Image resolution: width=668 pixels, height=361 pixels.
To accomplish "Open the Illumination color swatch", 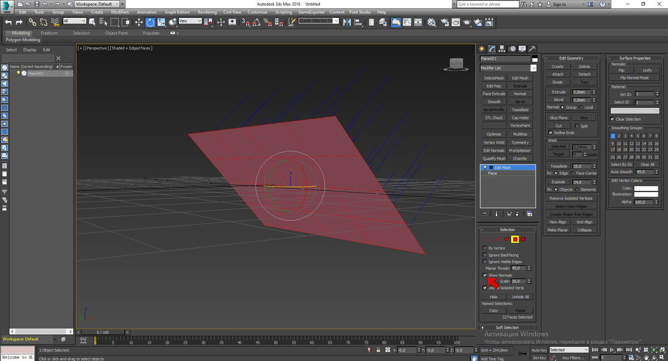I will [x=646, y=194].
